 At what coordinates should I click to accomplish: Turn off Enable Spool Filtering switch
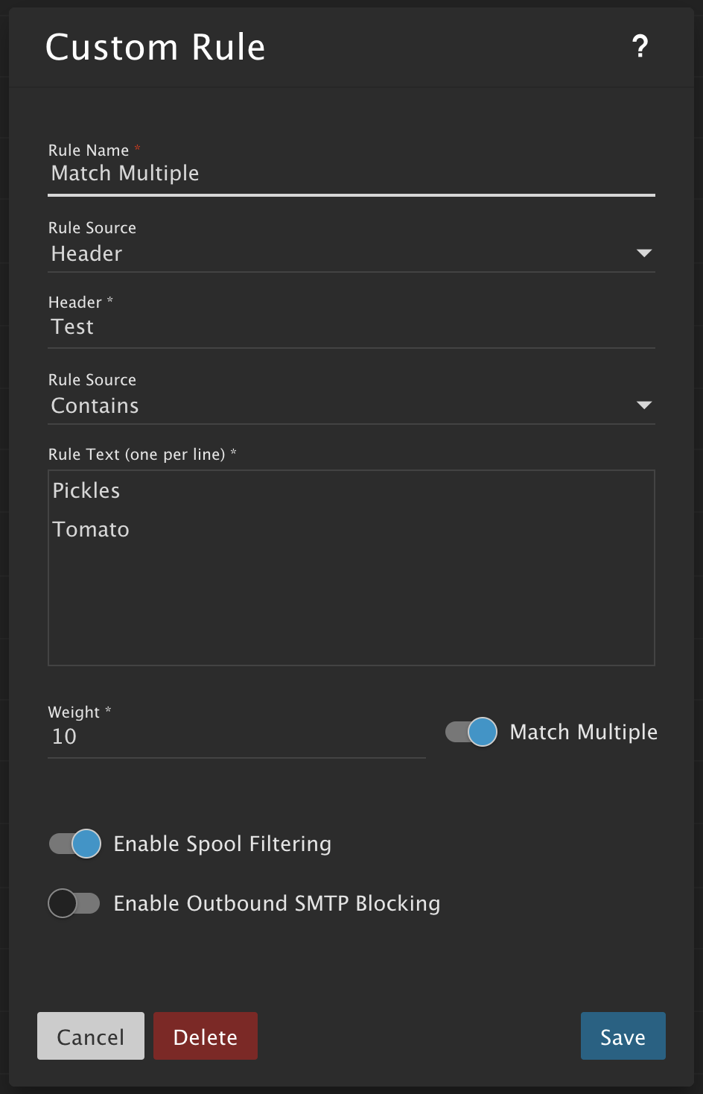(x=75, y=844)
